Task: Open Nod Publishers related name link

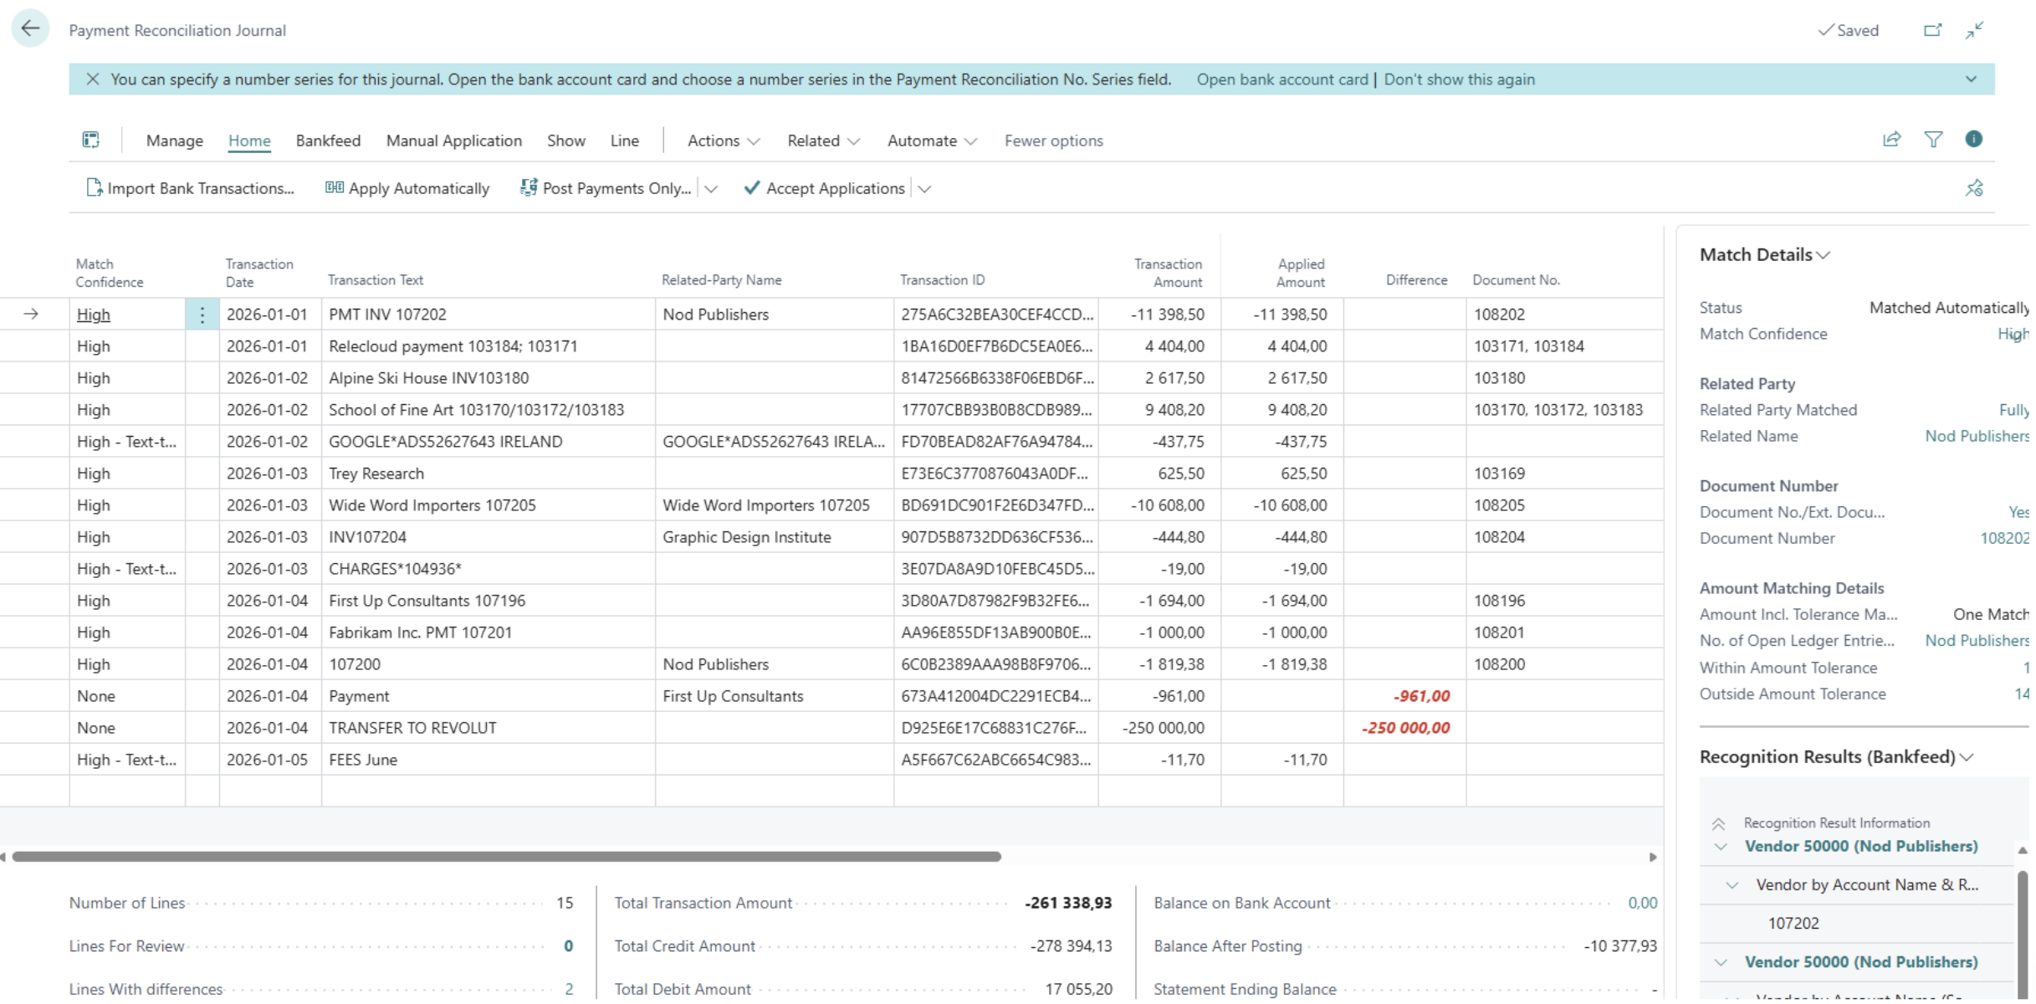Action: pos(1976,436)
